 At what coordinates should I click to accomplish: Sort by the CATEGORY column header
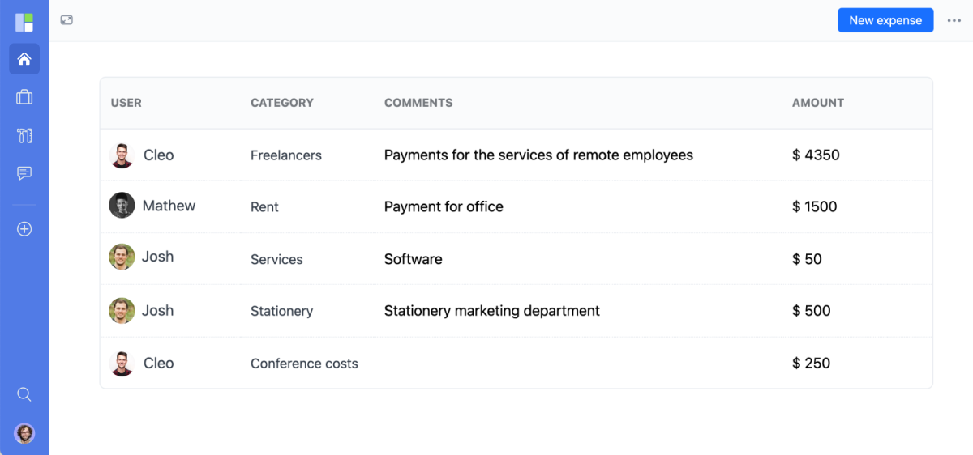(x=282, y=103)
